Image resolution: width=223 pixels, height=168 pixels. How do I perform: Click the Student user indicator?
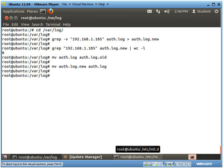click(201, 11)
